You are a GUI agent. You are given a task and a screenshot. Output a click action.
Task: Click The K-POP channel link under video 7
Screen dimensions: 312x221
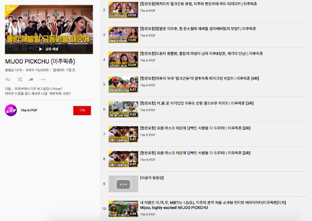148,135
